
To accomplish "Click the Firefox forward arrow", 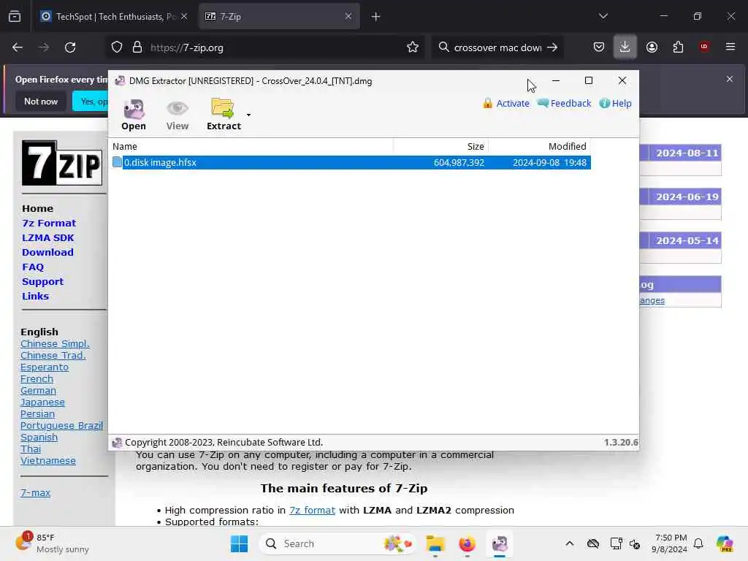I will pos(44,47).
